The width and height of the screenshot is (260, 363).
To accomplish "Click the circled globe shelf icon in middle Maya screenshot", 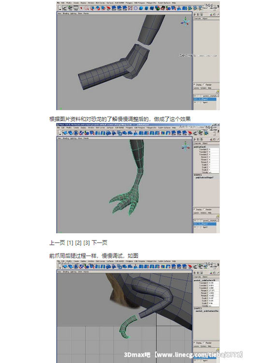I will [x=75, y=133].
